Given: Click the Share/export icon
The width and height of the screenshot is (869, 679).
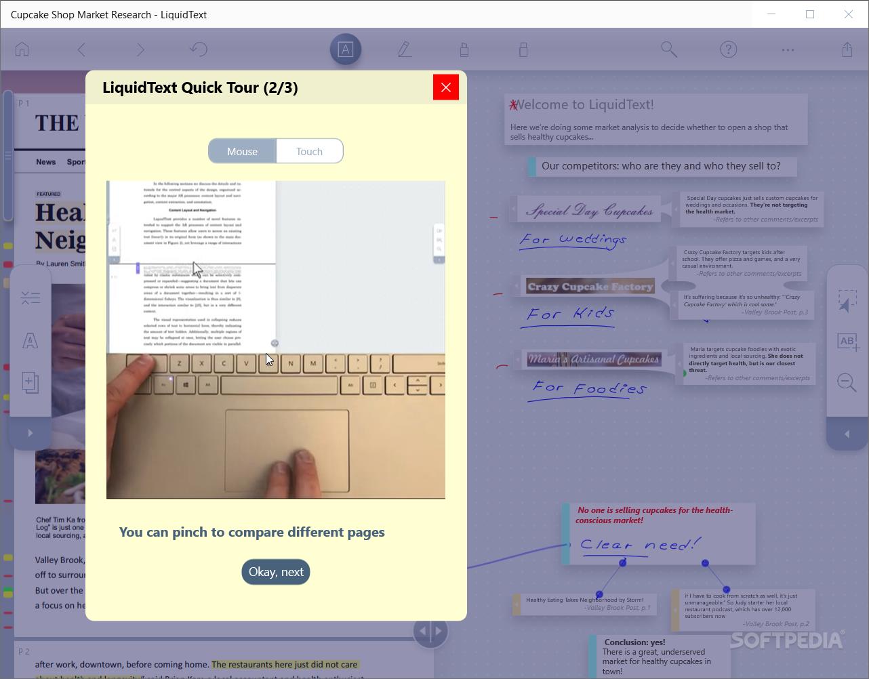Looking at the screenshot, I should pyautogui.click(x=847, y=49).
